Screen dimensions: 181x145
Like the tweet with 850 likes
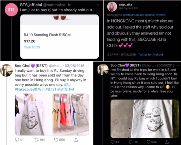[56, 140]
